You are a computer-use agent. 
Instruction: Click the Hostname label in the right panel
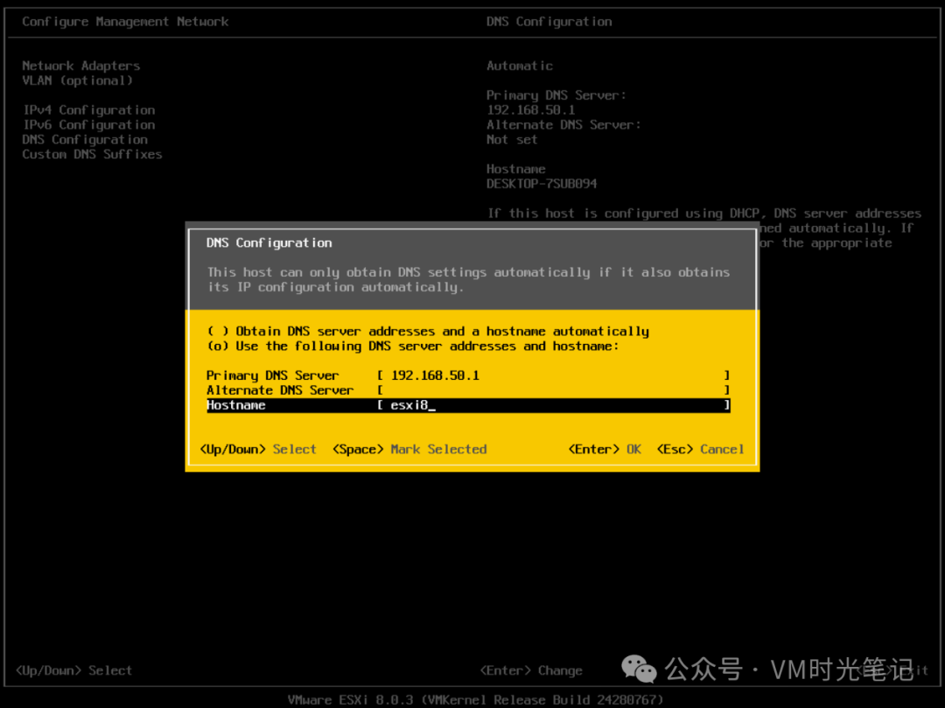(x=516, y=169)
